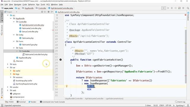Open Project panel gear settings
Image resolution: width=190 pixels, height=107 pixels.
pos(49,12)
